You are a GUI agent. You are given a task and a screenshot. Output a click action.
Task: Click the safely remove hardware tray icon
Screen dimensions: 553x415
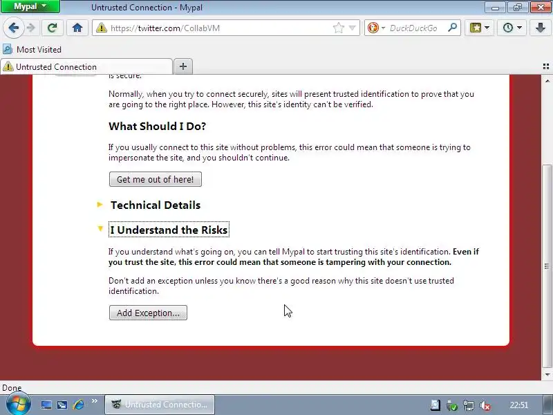tap(452, 405)
